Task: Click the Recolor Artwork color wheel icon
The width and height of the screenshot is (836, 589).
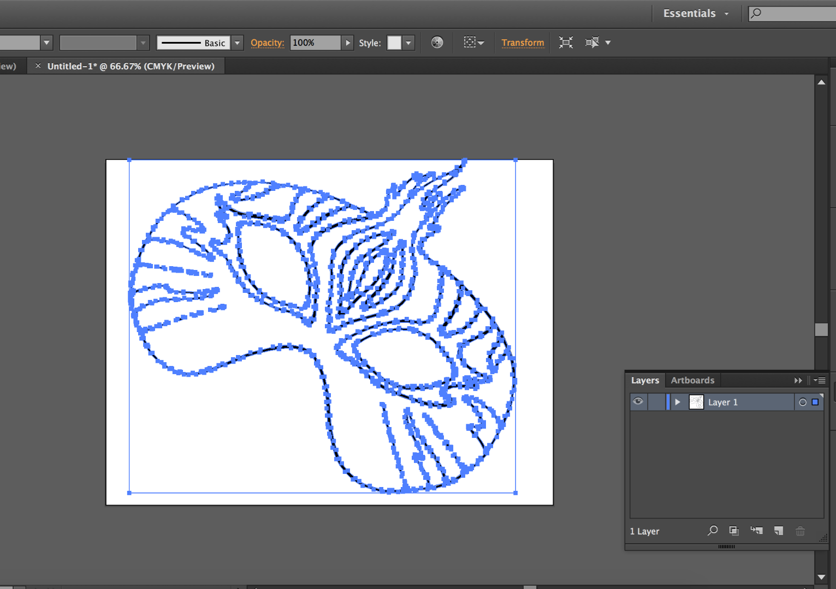Action: [x=437, y=43]
